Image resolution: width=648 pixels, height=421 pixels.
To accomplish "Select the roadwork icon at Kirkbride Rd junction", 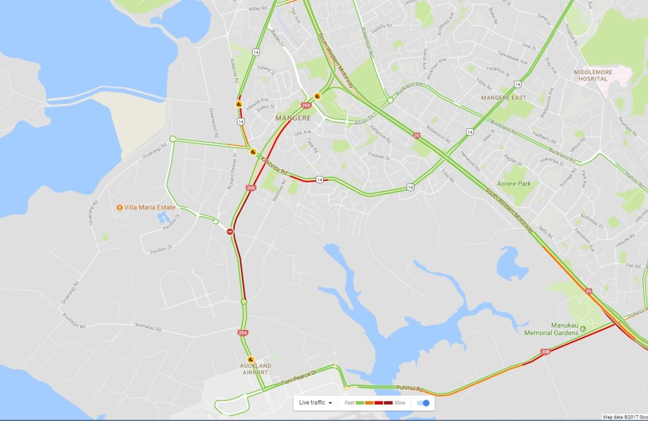I will coord(253,152).
